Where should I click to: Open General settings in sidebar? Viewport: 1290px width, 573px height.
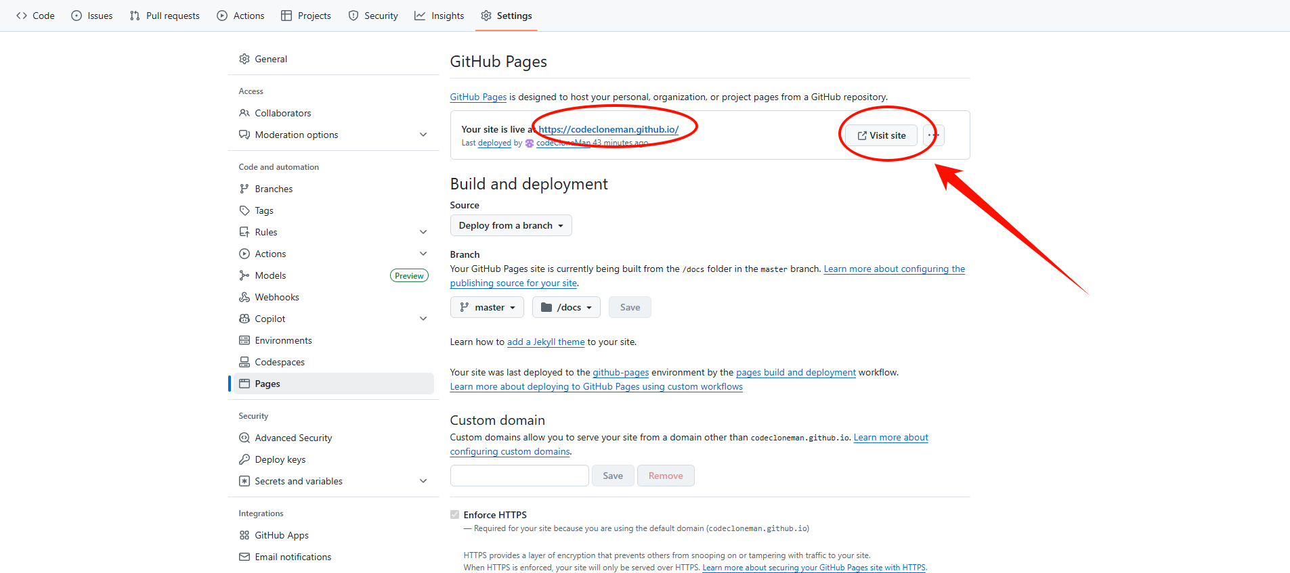click(x=334, y=59)
